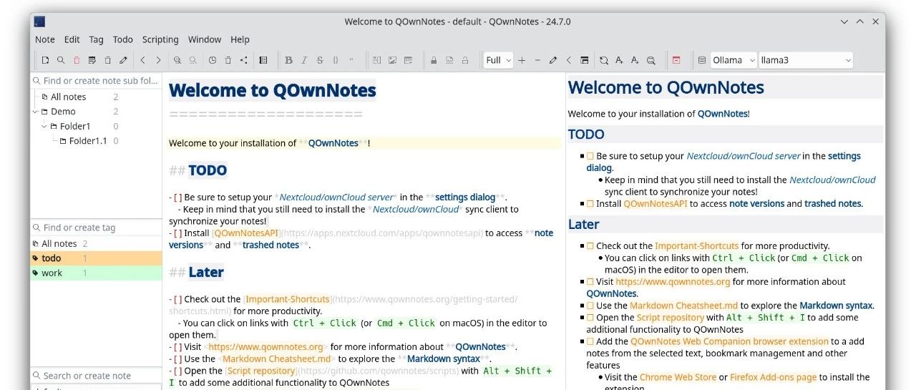916x390 pixels.
Task: Open the Edit menu
Action: click(72, 39)
